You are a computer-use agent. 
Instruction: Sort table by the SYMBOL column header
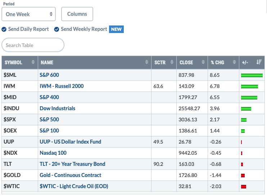(20, 62)
